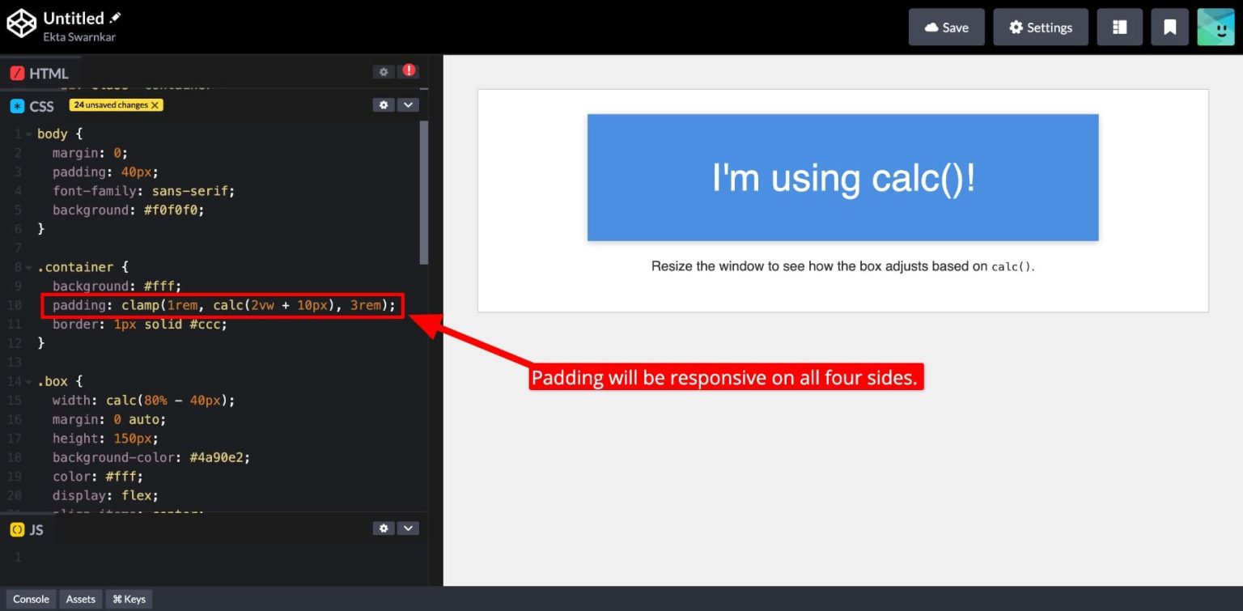Open the JS panel settings gear
1243x611 pixels.
click(383, 528)
